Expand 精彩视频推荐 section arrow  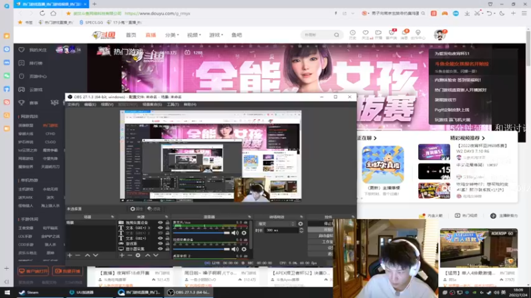coord(483,138)
